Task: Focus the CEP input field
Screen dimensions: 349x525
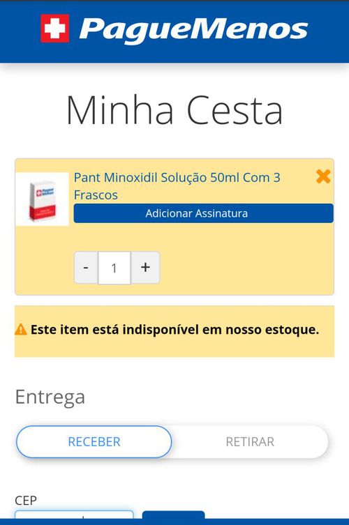Action: (74, 515)
